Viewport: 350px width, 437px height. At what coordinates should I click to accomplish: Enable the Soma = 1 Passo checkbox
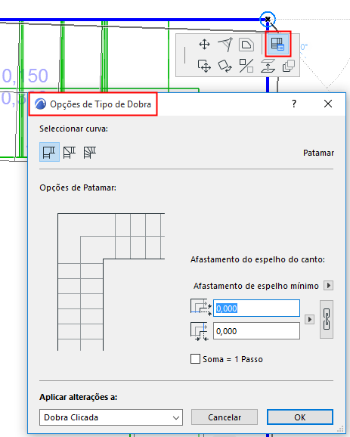coord(195,359)
